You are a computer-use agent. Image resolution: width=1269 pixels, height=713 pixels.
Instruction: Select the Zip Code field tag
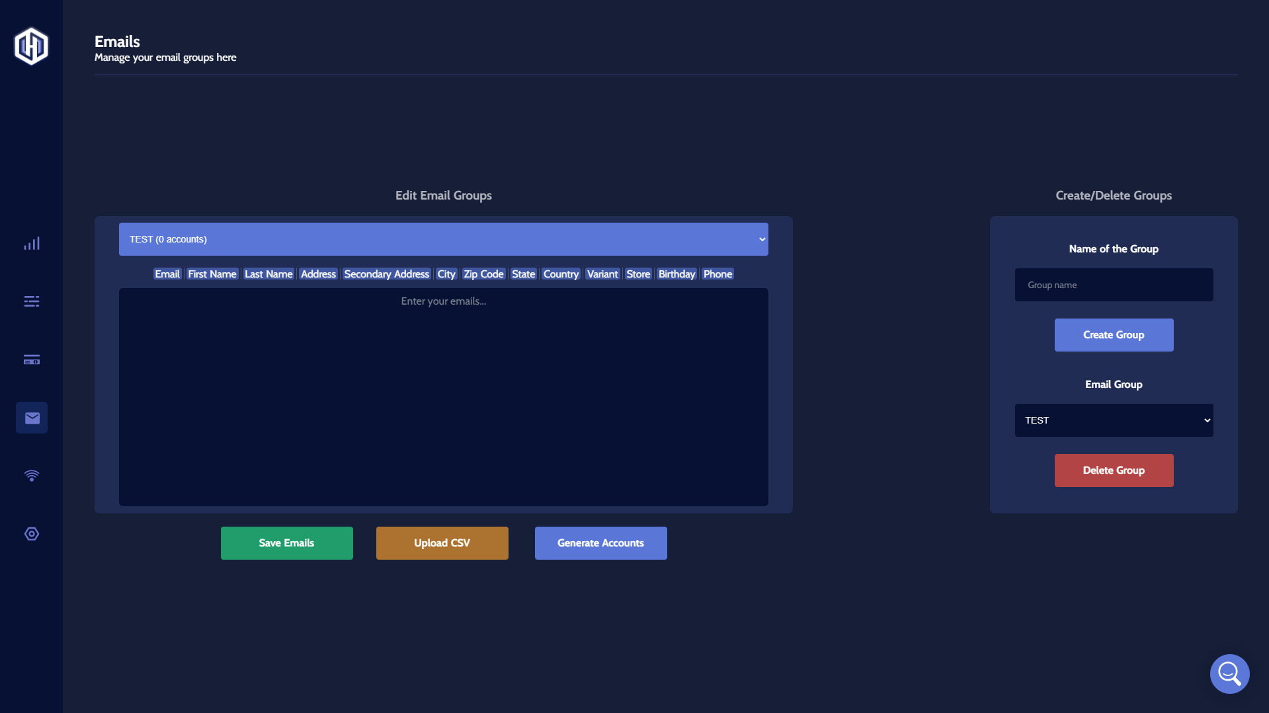tap(483, 274)
